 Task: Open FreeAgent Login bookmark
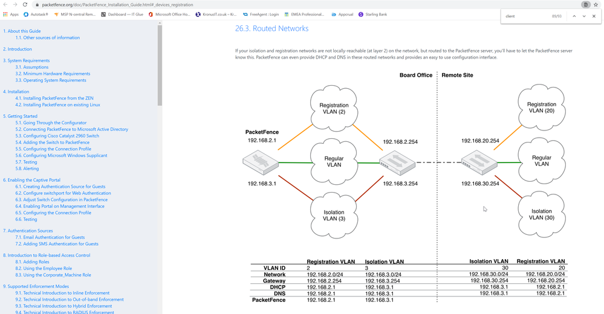click(261, 14)
